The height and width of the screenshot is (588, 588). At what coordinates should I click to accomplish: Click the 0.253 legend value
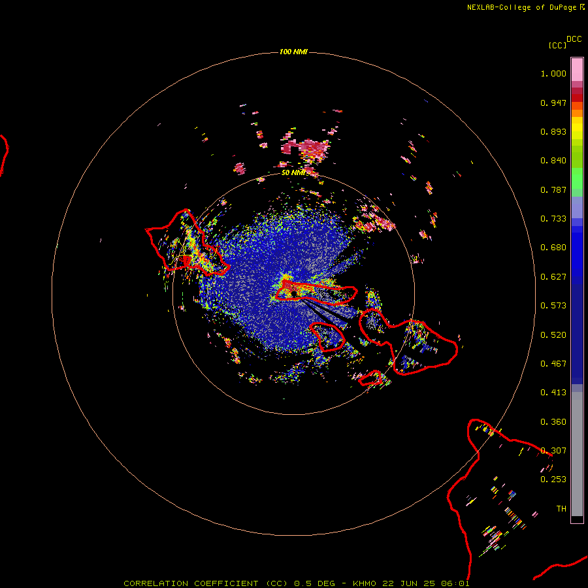point(553,480)
